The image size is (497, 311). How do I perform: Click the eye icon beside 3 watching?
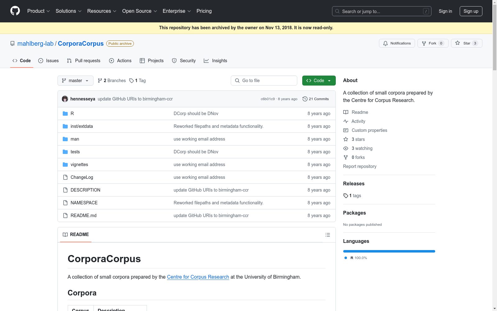pyautogui.click(x=346, y=148)
